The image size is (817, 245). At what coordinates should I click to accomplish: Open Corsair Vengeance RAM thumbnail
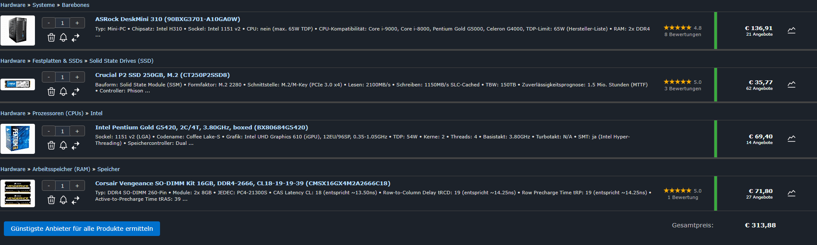tap(18, 193)
